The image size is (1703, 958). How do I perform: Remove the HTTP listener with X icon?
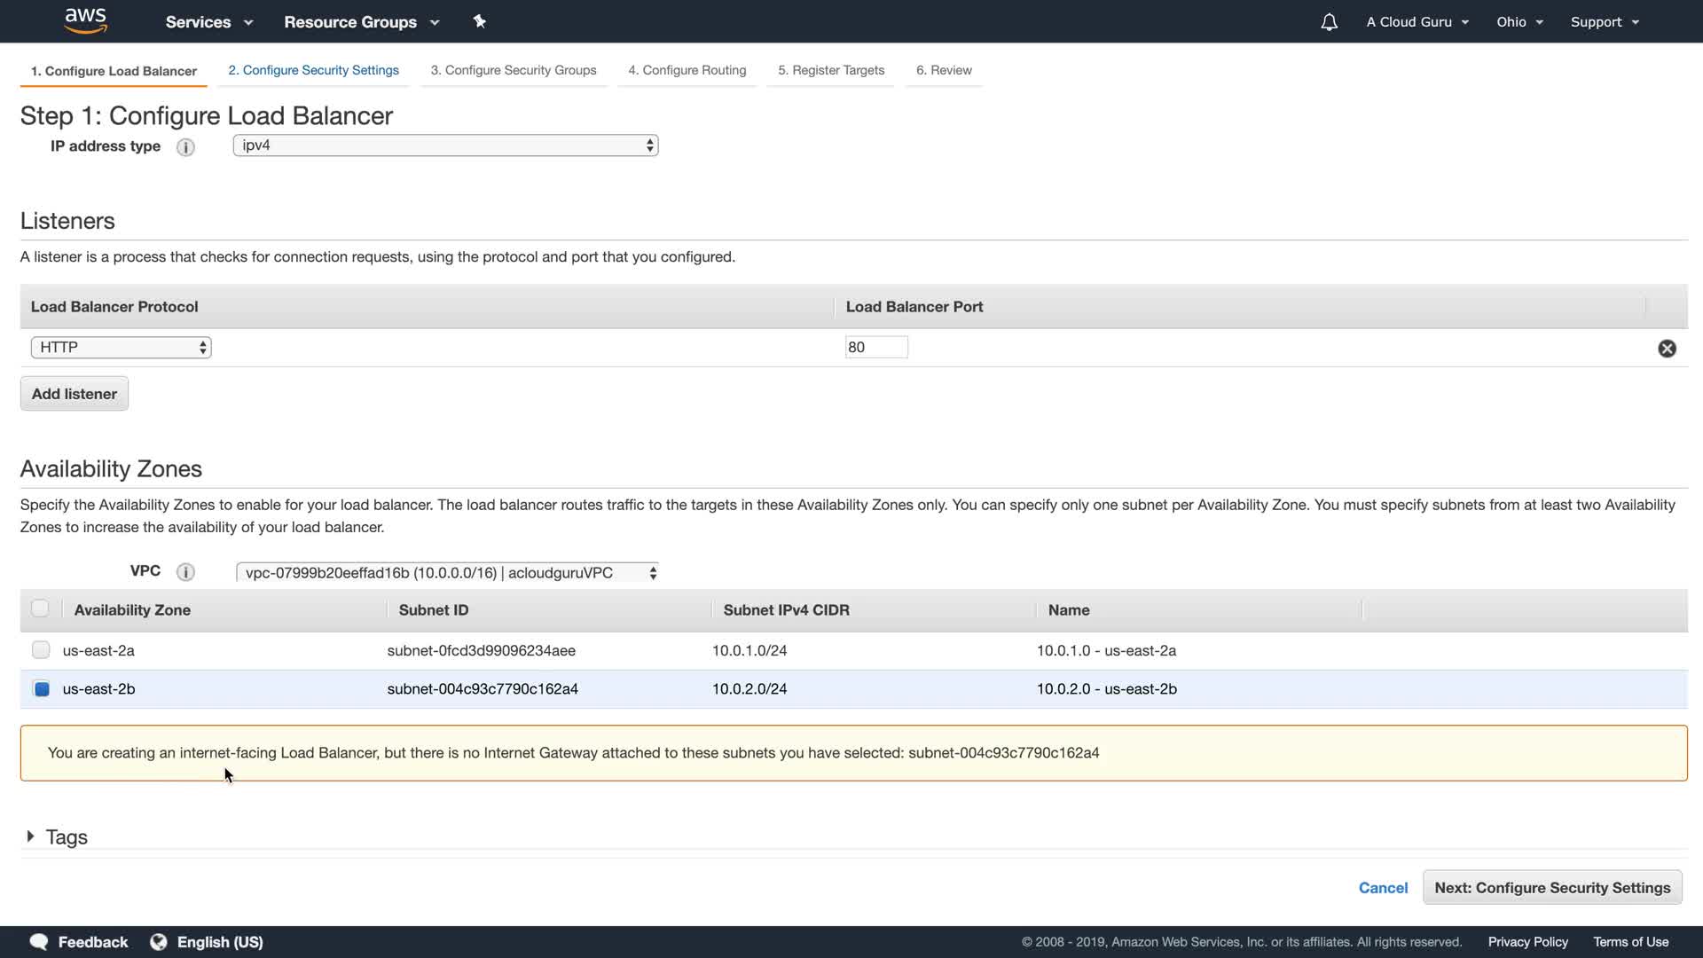click(1667, 349)
